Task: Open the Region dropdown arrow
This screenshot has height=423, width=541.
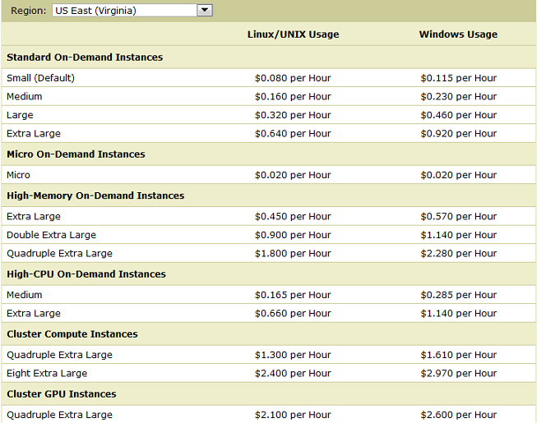Action: tap(205, 11)
